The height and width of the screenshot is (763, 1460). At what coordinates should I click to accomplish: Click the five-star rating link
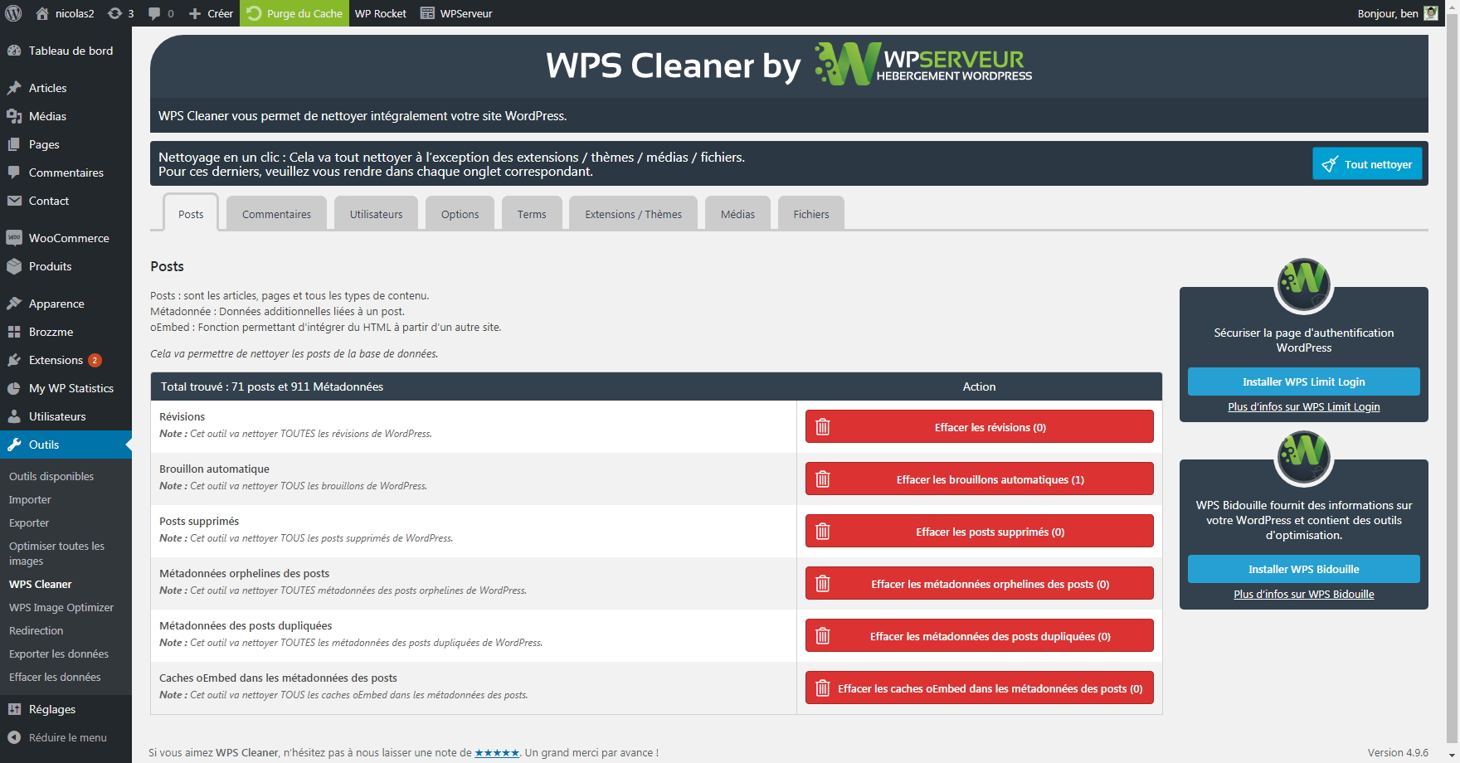point(497,753)
